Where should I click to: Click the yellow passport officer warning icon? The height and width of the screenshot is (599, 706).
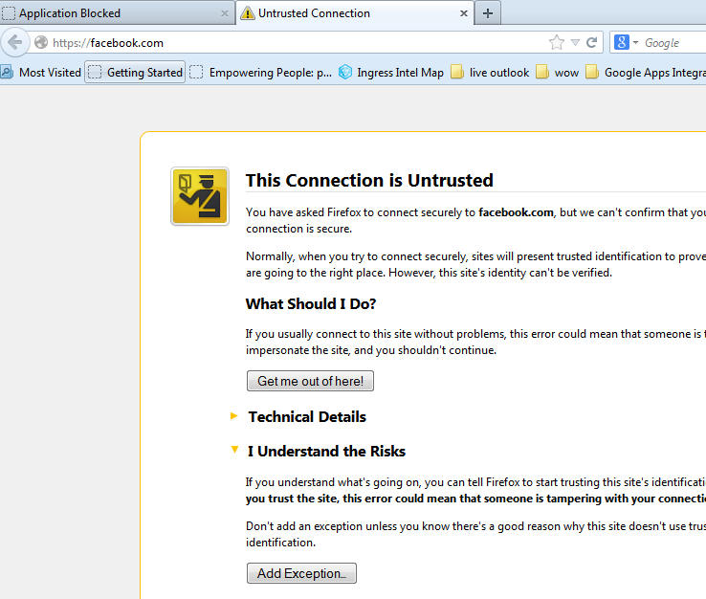[x=200, y=196]
